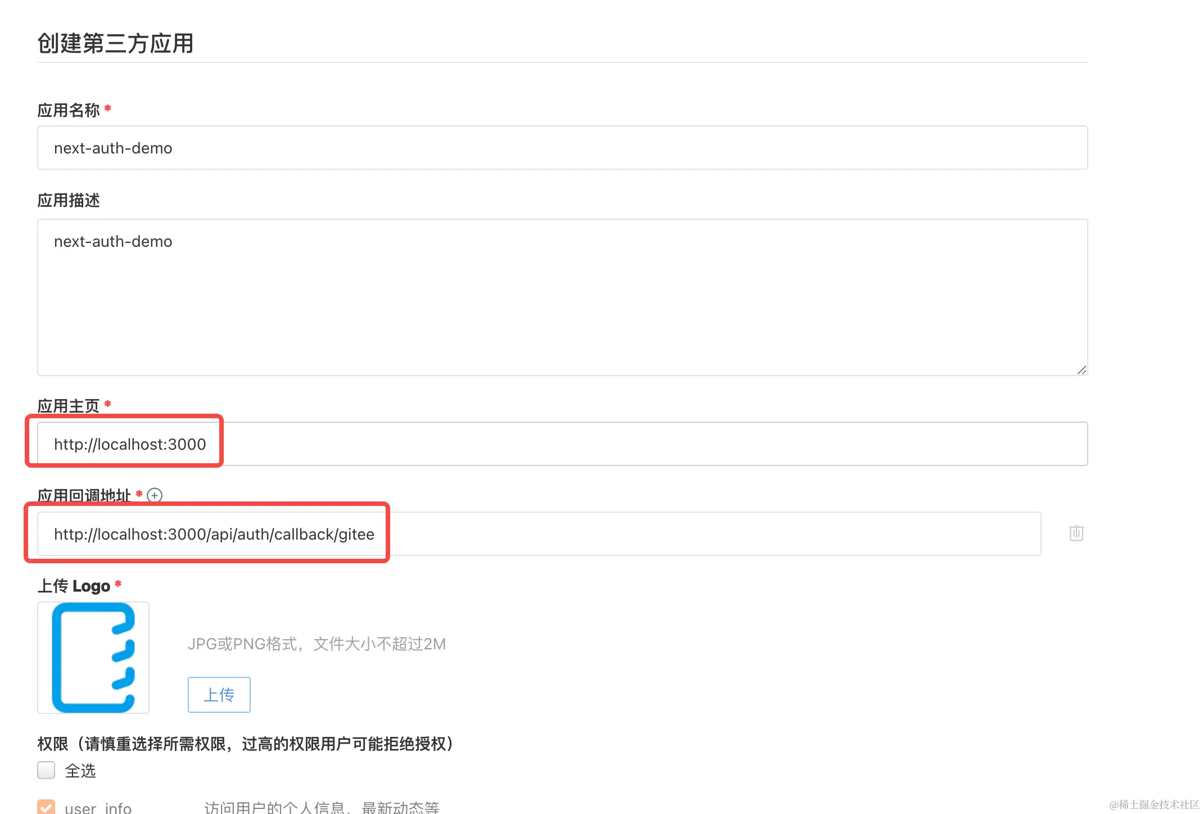Uncheck the user_info permission checkbox
The width and height of the screenshot is (1203, 814).
point(46,807)
